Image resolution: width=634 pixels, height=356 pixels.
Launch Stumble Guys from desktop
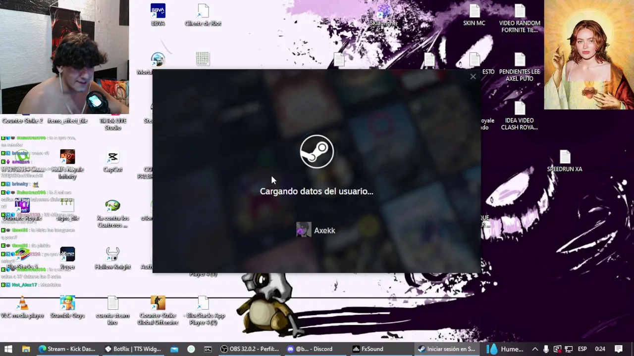pos(67,307)
